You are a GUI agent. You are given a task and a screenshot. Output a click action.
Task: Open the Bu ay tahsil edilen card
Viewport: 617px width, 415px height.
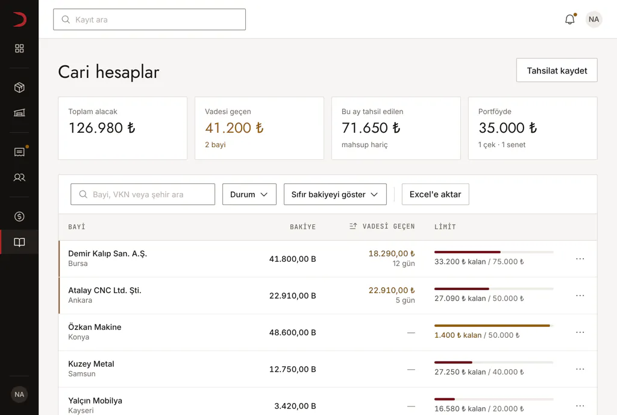(x=396, y=128)
